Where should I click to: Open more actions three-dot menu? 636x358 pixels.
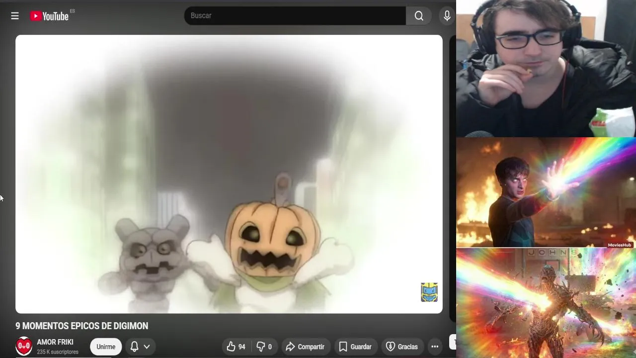point(435,347)
